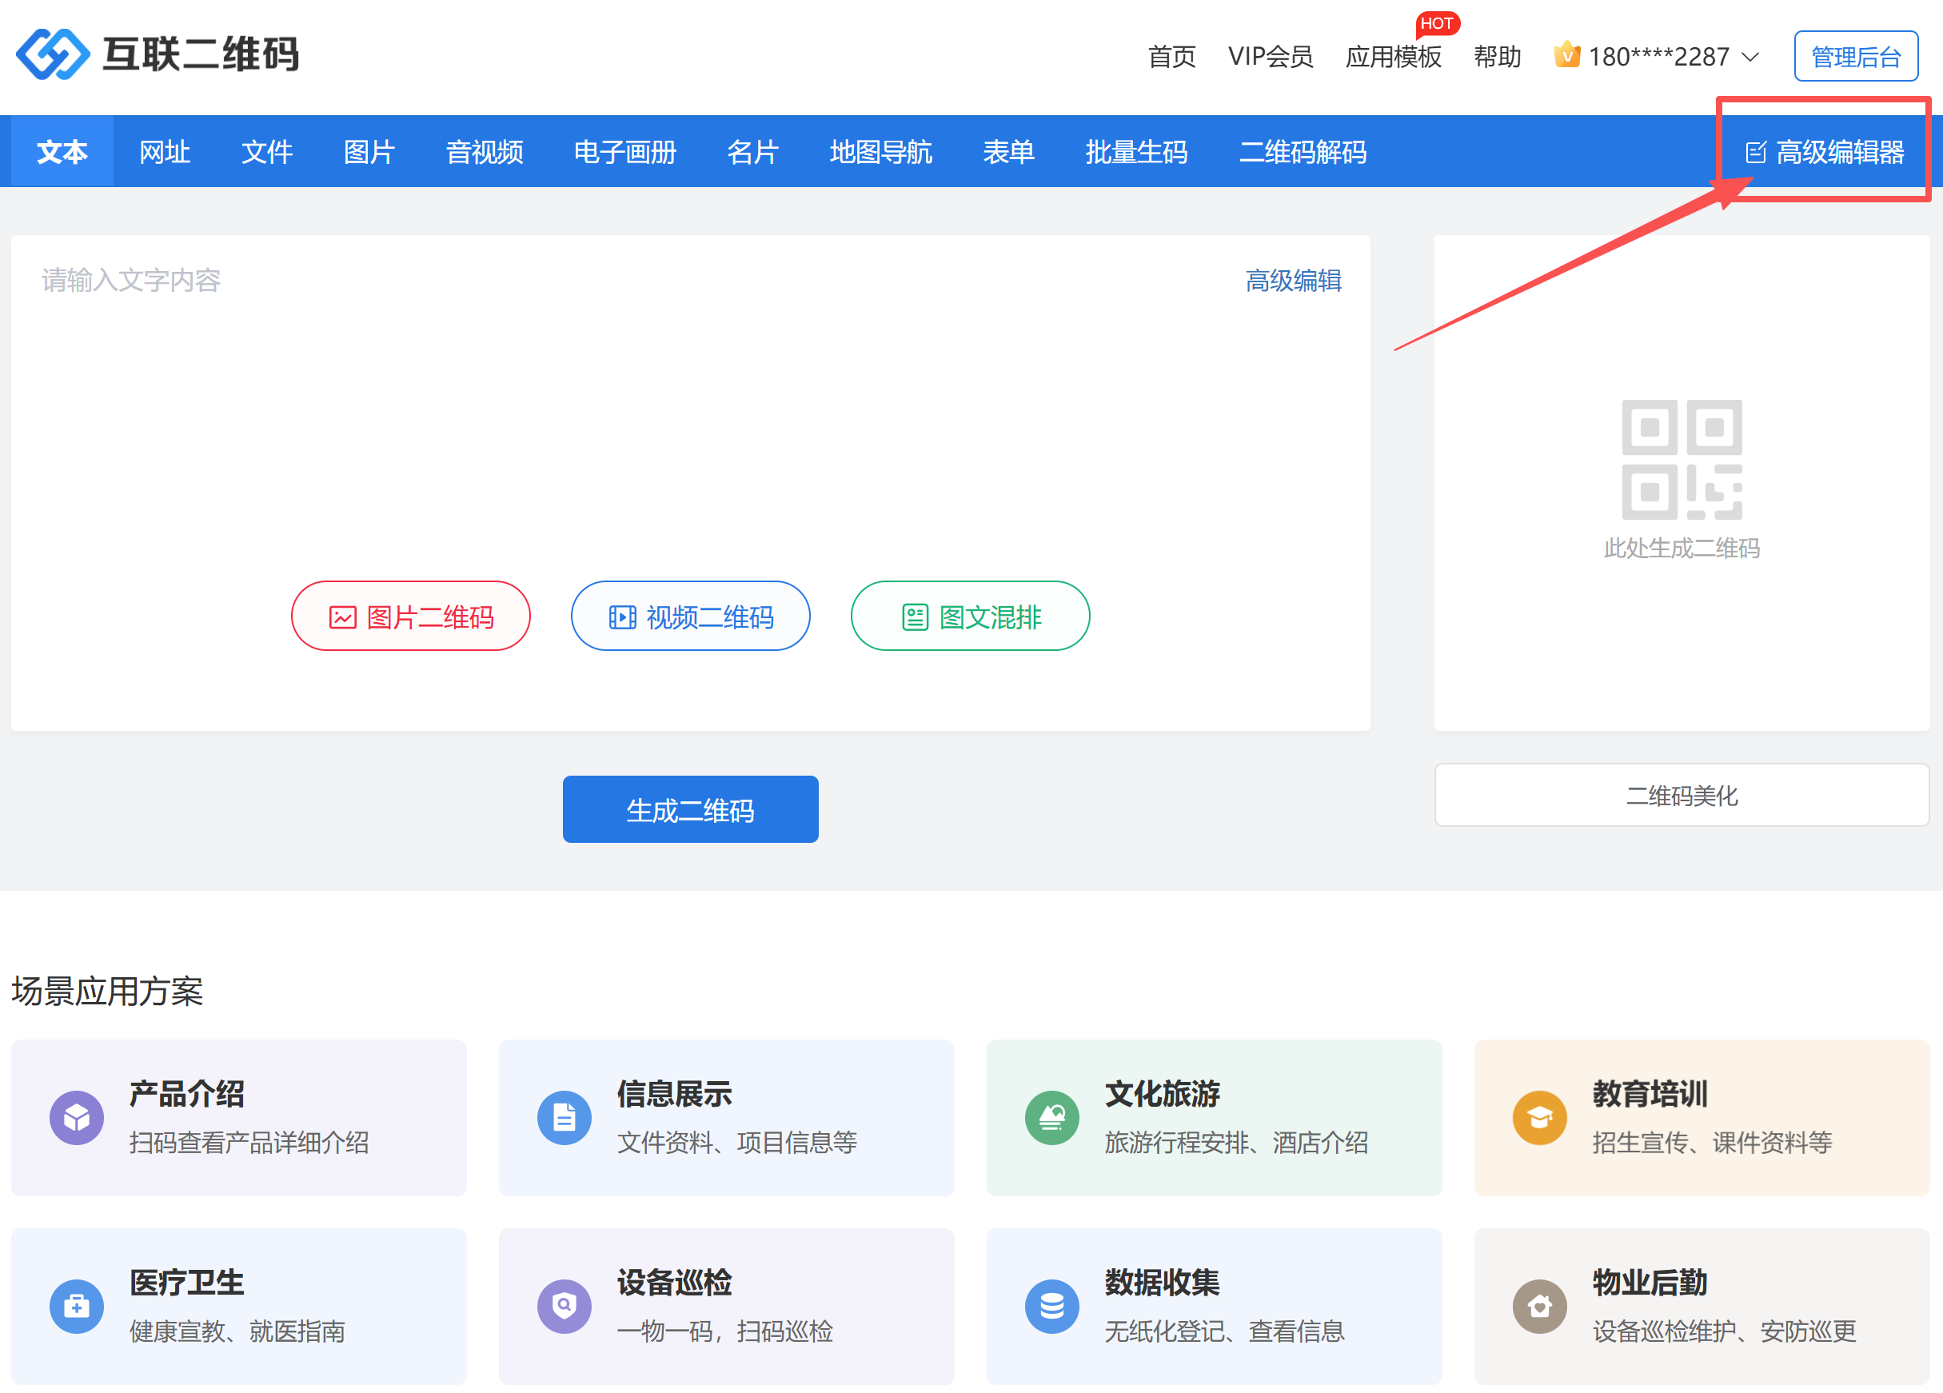The image size is (1943, 1393).
Task: Click the edit icon in 高级编辑器
Action: pyautogui.click(x=1756, y=153)
